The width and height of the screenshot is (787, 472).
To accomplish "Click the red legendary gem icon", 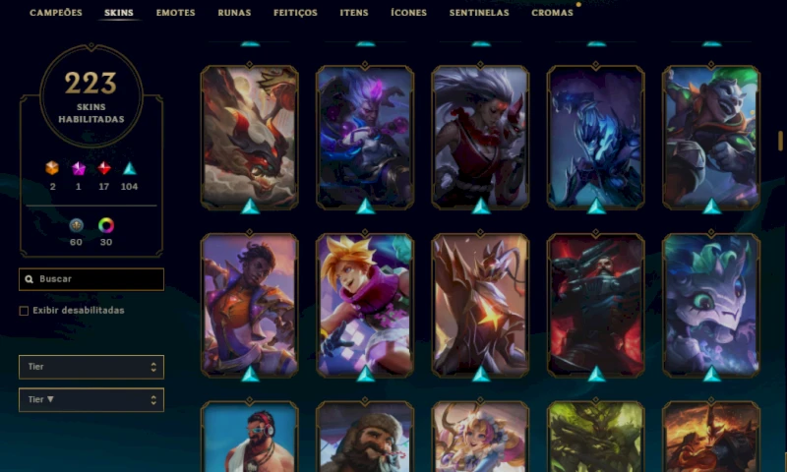I will 104,168.
